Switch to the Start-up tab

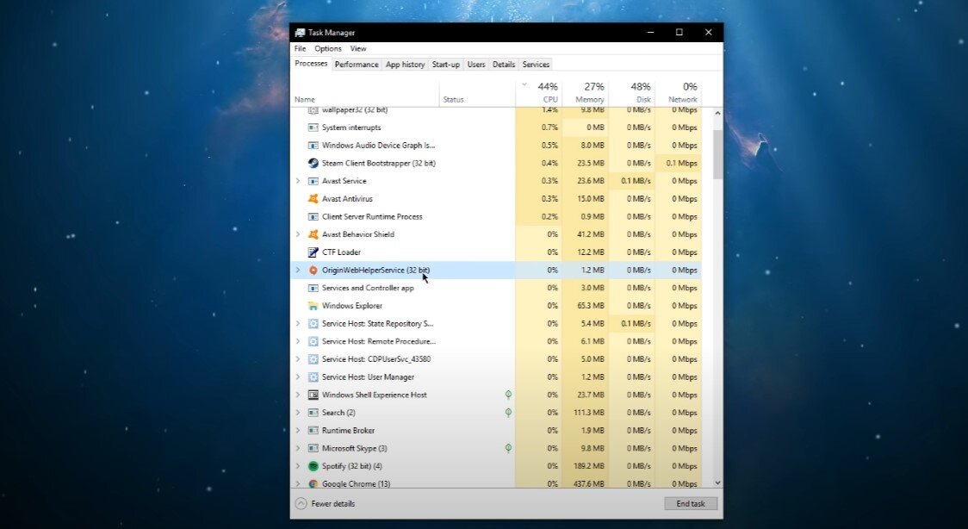(x=446, y=65)
